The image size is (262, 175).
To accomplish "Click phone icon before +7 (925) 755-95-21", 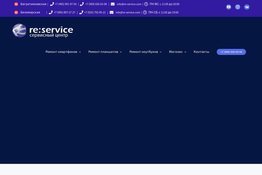I will tap(81, 12).
